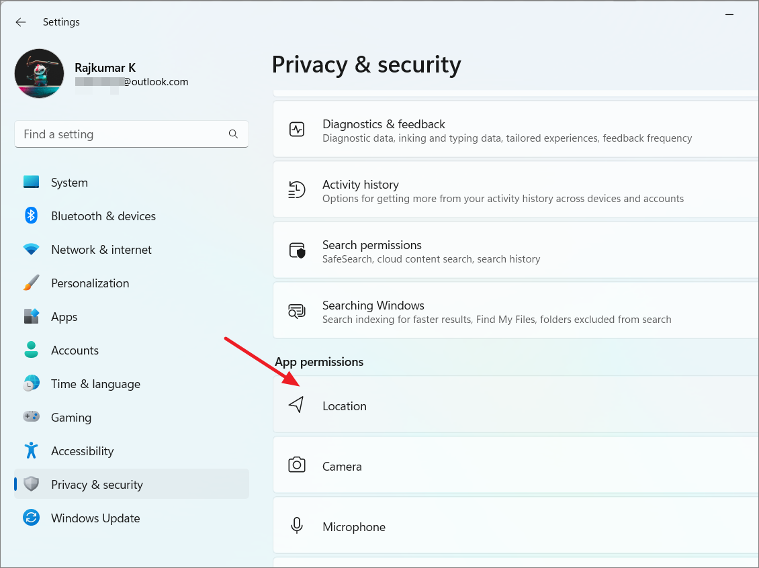Open Accessibility settings
This screenshot has height=568, width=759.
pos(132,451)
